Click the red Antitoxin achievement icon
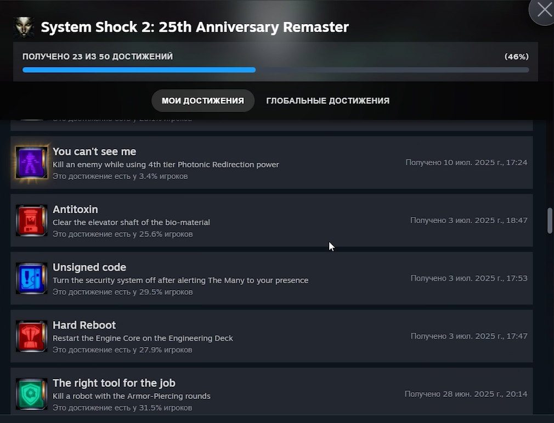 (31, 221)
